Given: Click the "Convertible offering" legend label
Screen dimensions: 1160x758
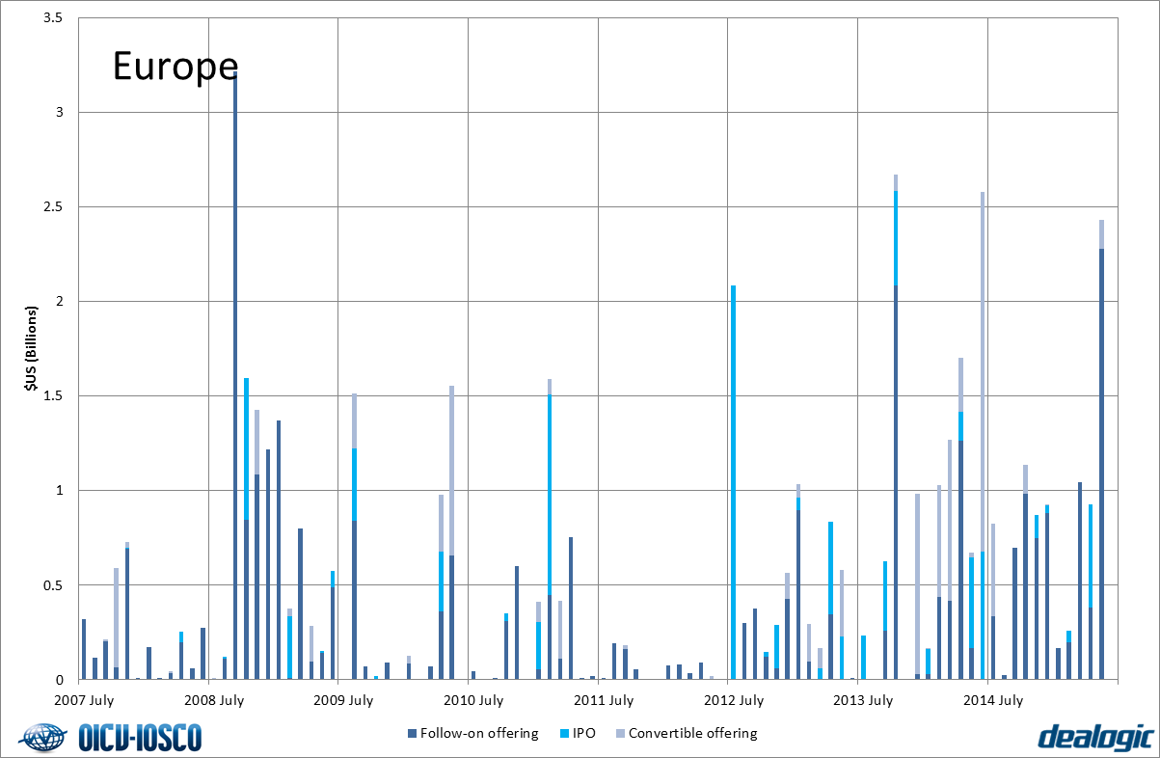Looking at the screenshot, I should [692, 734].
